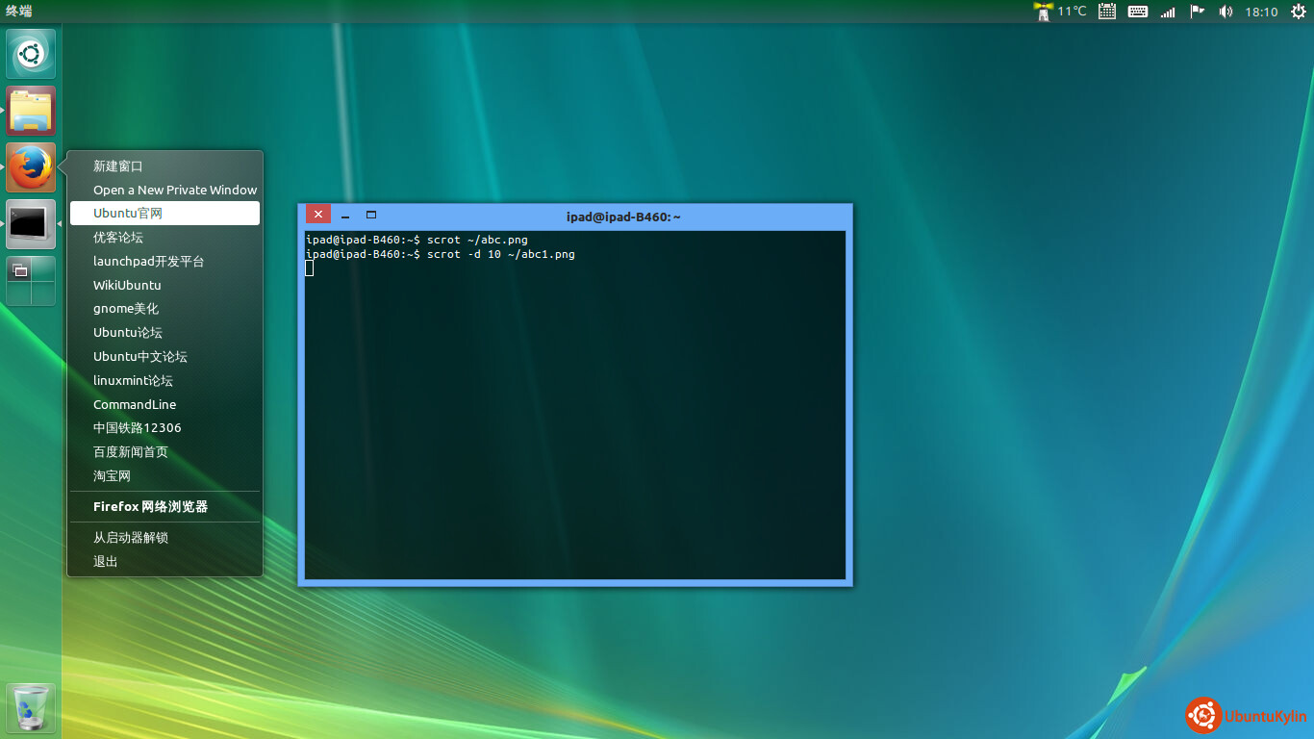Screen dimensions: 1314x739
Task: Open the Ubuntu Dash home launcher
Action: (31, 54)
